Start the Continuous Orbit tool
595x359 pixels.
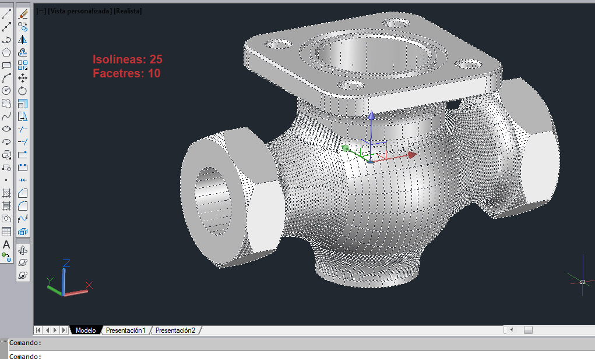click(23, 275)
